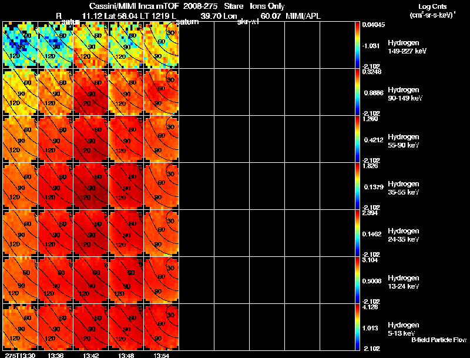Choose the 35-55 keV image at 13:48

126,186
